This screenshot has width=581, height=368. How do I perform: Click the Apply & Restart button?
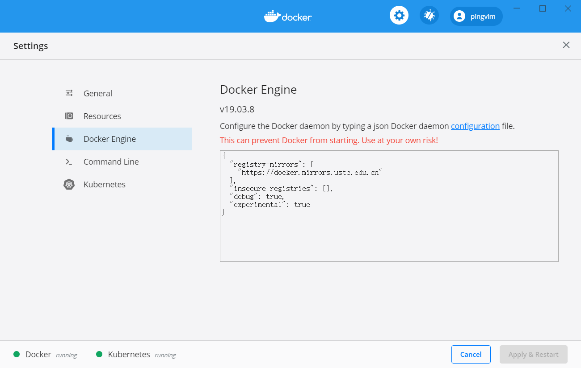coord(533,354)
